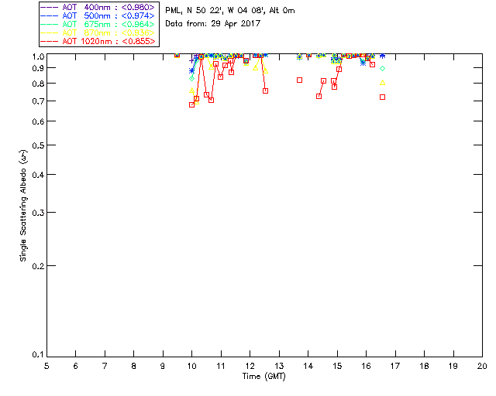Click the x-axis tick label '15'

tap(337, 366)
